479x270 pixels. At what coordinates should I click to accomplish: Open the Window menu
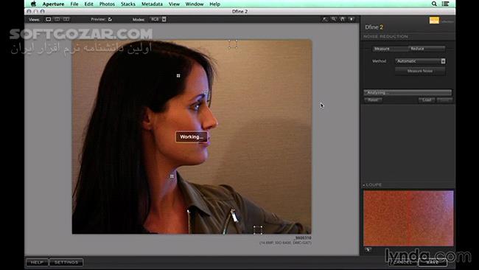(x=195, y=4)
